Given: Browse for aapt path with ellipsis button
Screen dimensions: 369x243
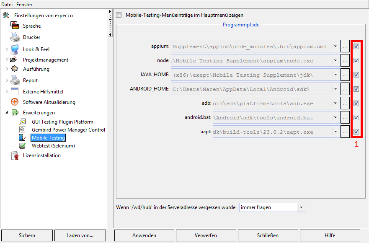Looking at the screenshot, I should click(x=345, y=132).
